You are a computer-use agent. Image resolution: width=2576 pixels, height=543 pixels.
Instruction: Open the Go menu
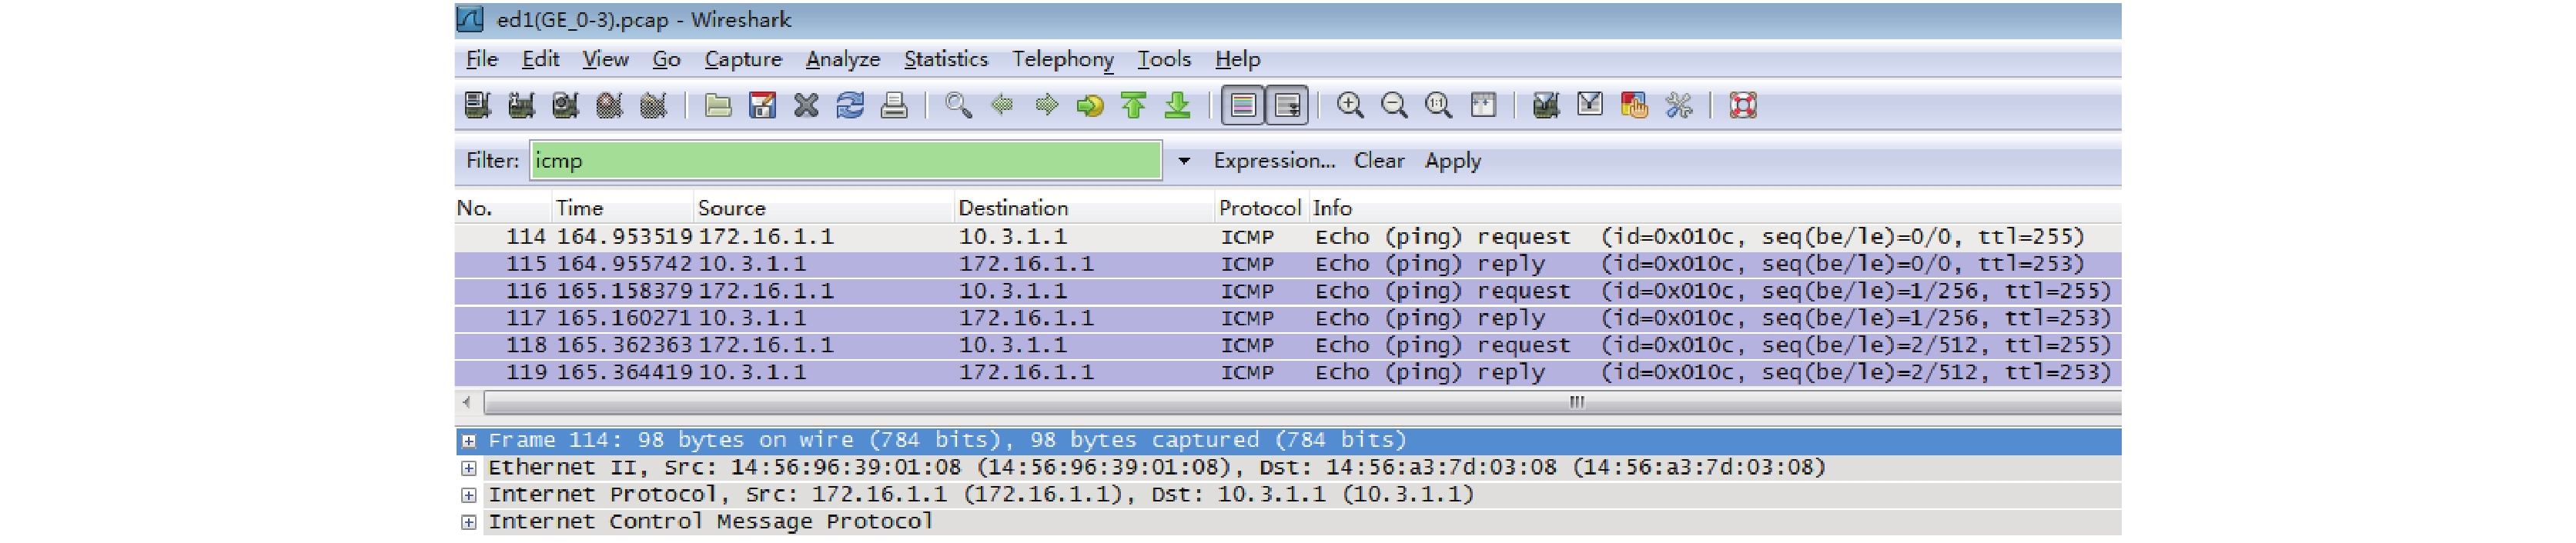[x=666, y=59]
